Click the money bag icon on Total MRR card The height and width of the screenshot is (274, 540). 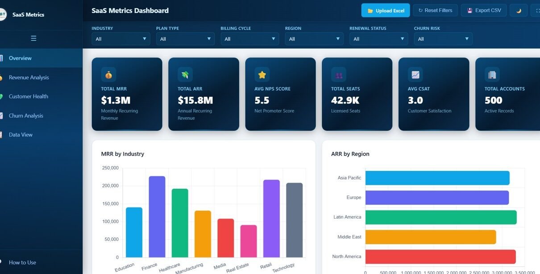(108, 75)
